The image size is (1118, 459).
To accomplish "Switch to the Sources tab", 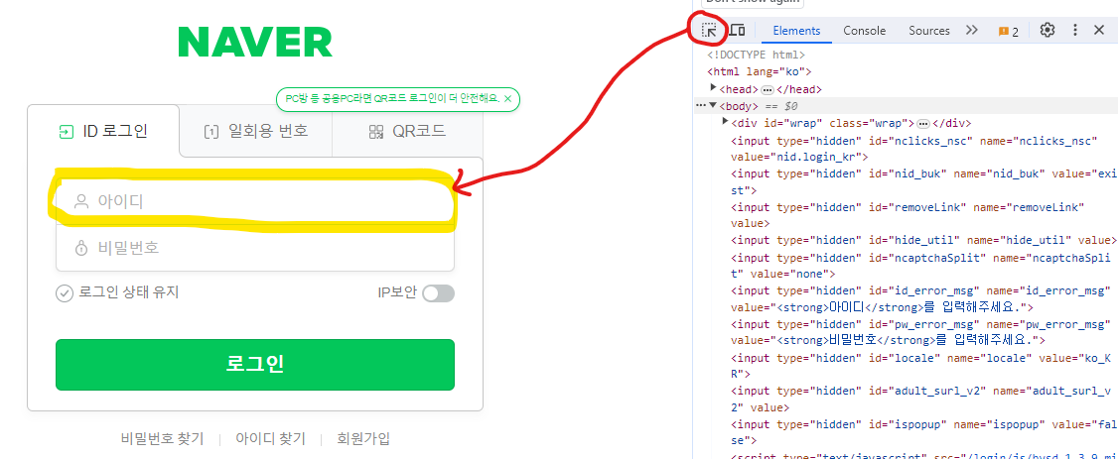I will coord(929,31).
